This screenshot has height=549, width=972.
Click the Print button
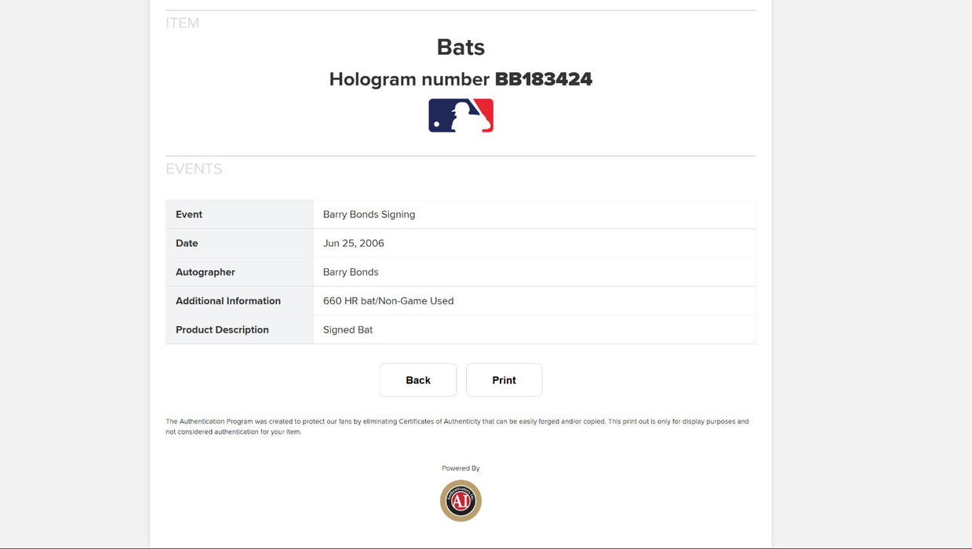click(504, 380)
